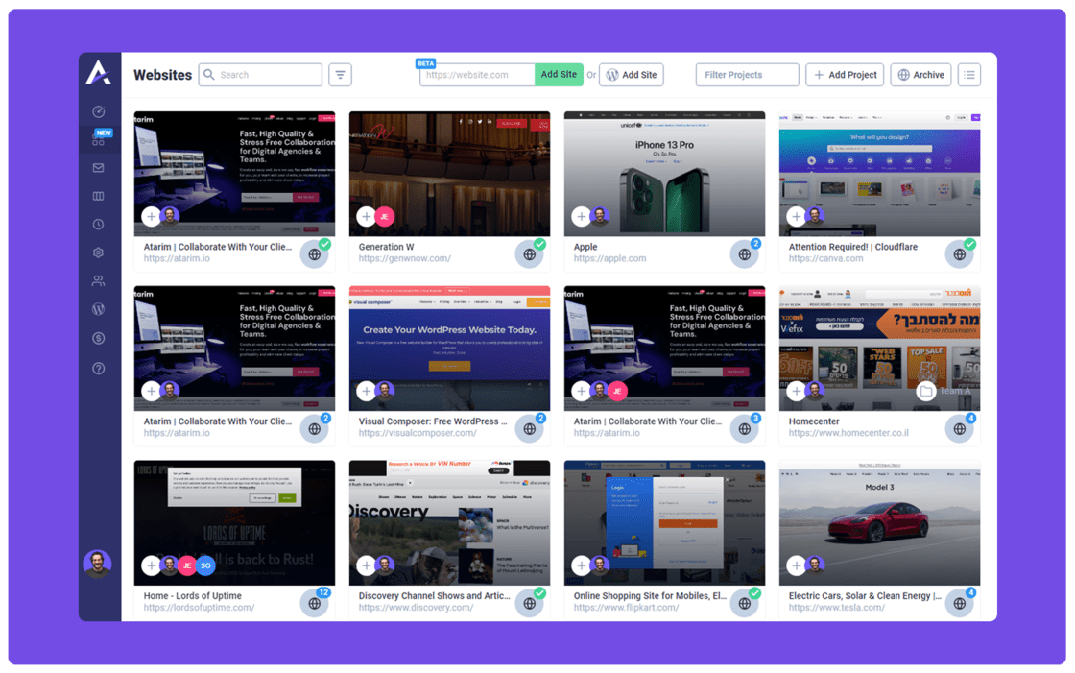Click the Filter Projects field
This screenshot has height=673, width=1075.
pyautogui.click(x=748, y=75)
